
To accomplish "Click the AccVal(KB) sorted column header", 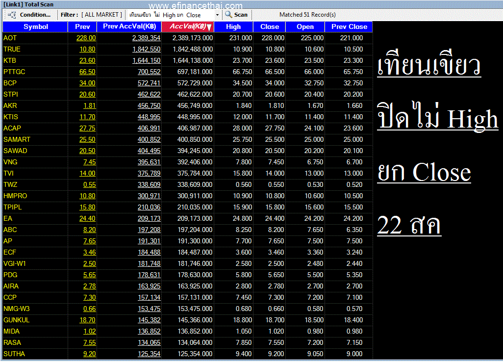I will pyautogui.click(x=188, y=26).
